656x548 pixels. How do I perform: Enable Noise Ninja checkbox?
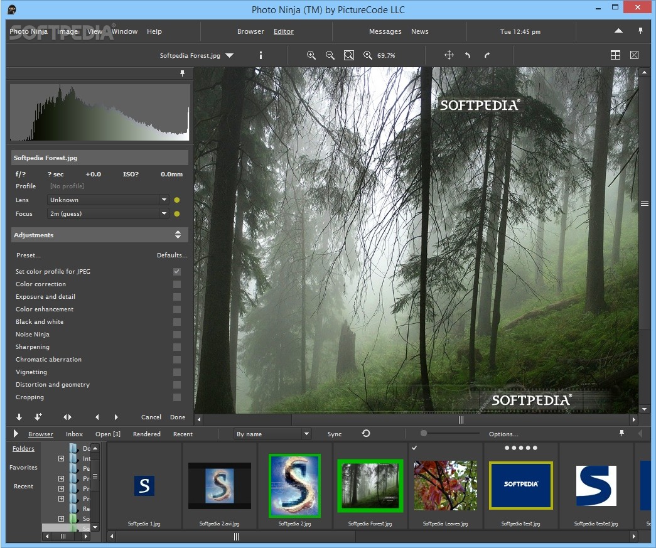[177, 334]
